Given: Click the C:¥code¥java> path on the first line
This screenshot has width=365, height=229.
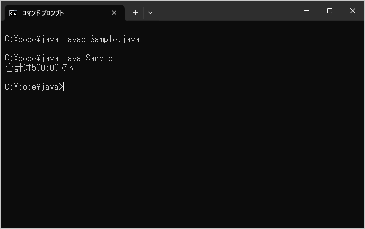Looking at the screenshot, I should pos(34,39).
